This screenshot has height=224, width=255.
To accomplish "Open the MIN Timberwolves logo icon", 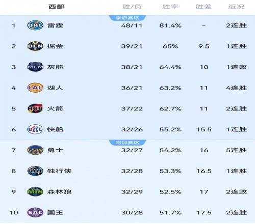I will (x=35, y=191).
